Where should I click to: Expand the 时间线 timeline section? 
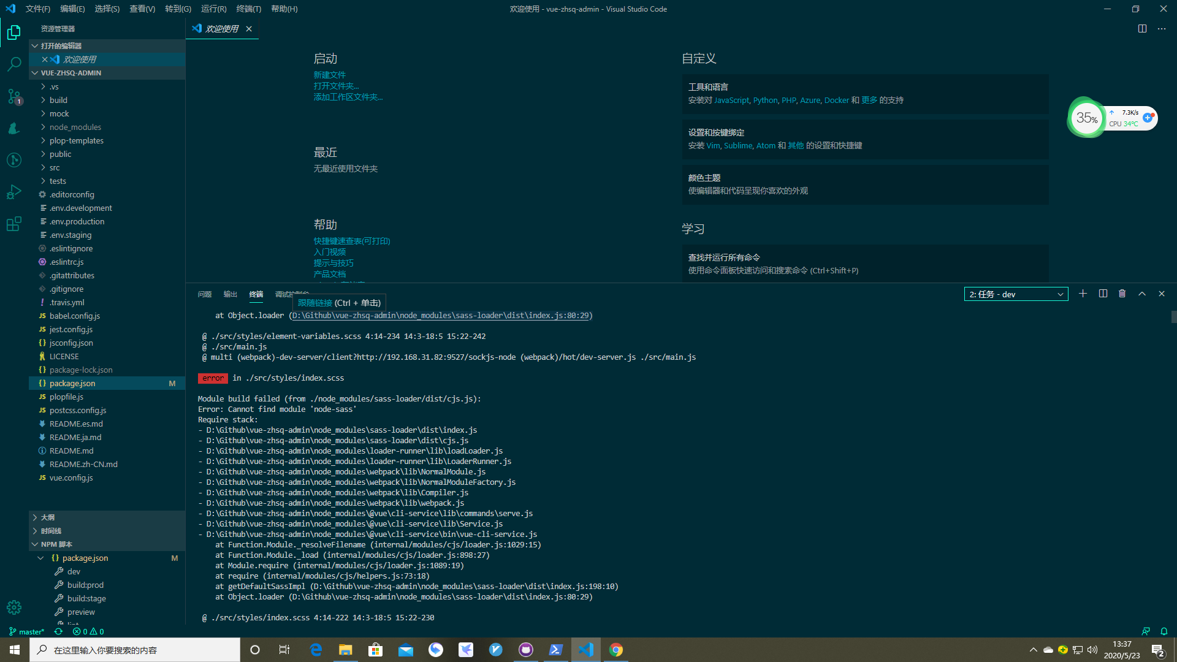click(x=107, y=531)
